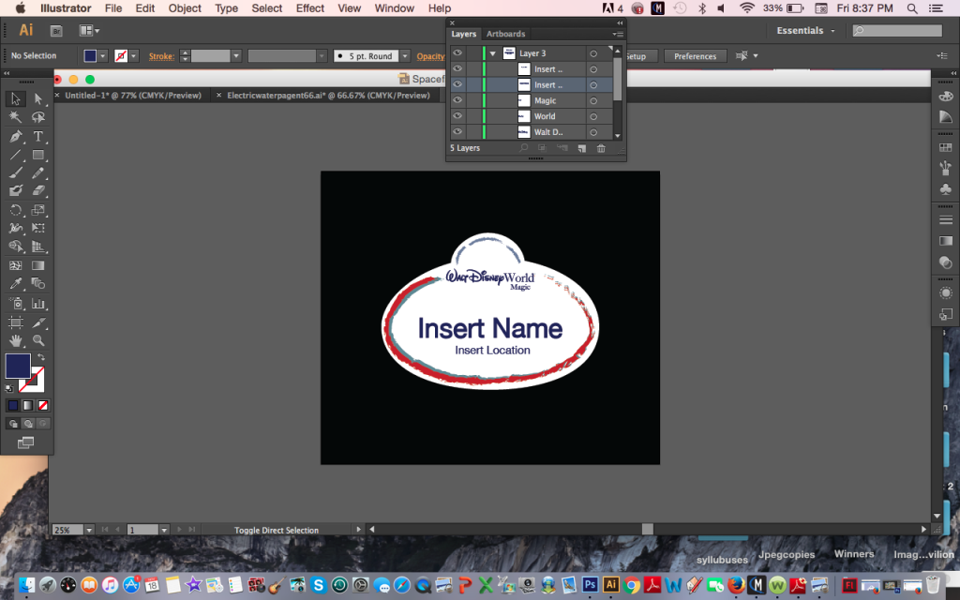The width and height of the screenshot is (960, 600).
Task: Hide the Magic sublayer with eye icon
Action: tap(457, 100)
